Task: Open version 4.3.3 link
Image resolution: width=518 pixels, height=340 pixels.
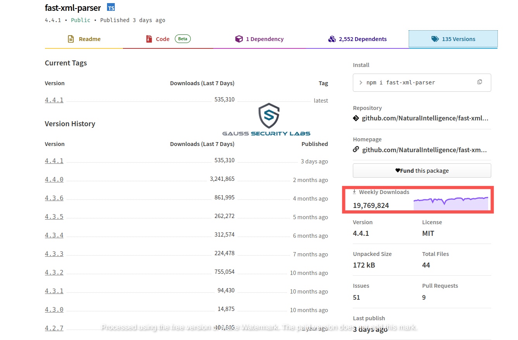Action: coord(54,254)
